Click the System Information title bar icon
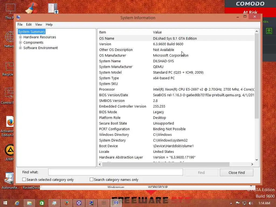Image resolution: width=276 pixels, height=207 pixels. tap(18, 18)
